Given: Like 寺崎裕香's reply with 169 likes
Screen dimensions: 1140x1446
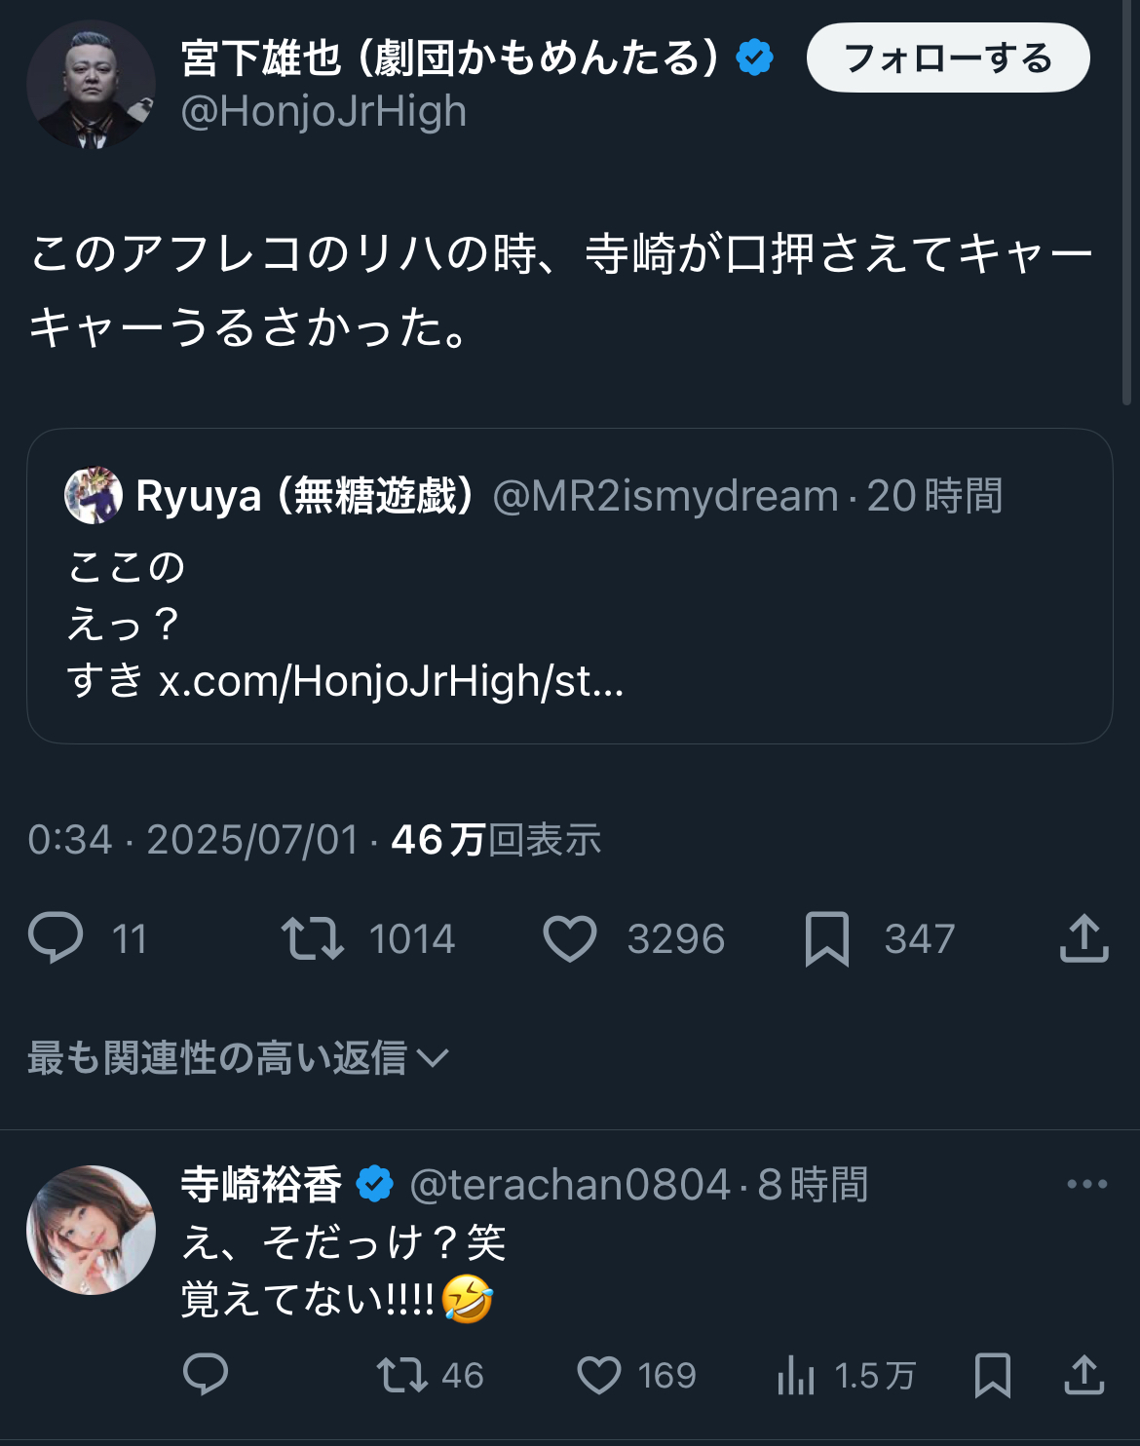Looking at the screenshot, I should (598, 1376).
